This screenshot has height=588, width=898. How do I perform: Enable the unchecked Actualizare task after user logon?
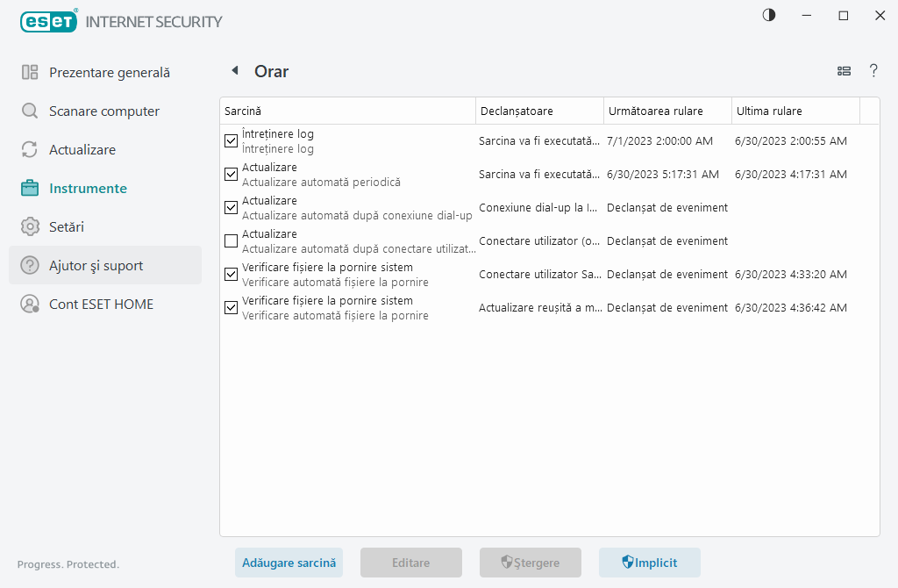(x=232, y=241)
